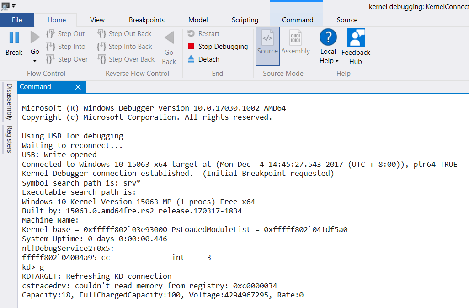Click 'KDTARGET: Refreshing KD connection' line
This screenshot has width=469, height=308.
click(x=96, y=276)
